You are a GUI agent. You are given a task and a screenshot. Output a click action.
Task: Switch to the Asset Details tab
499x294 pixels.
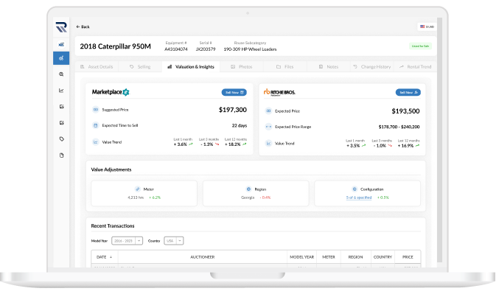click(97, 67)
